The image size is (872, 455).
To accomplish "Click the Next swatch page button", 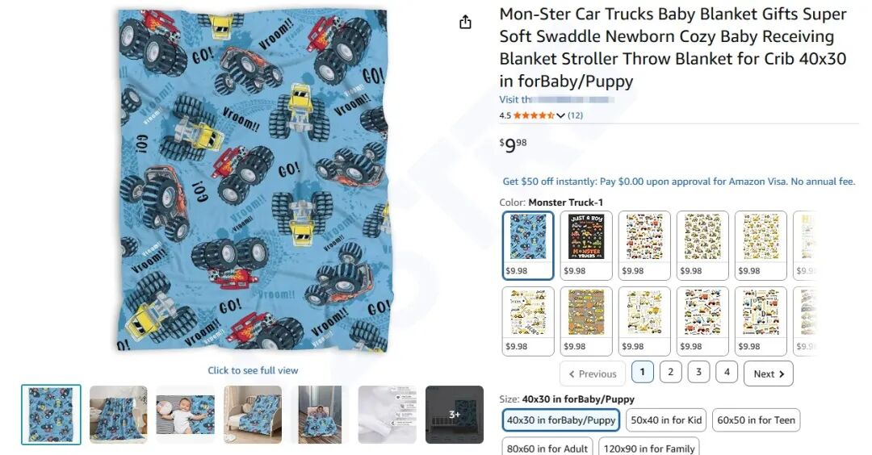I will 768,374.
